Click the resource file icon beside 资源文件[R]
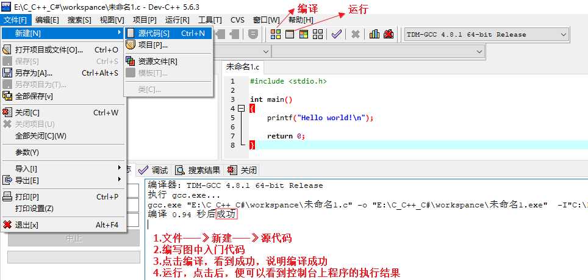Viewport: 588px width, 280px height. (x=131, y=61)
